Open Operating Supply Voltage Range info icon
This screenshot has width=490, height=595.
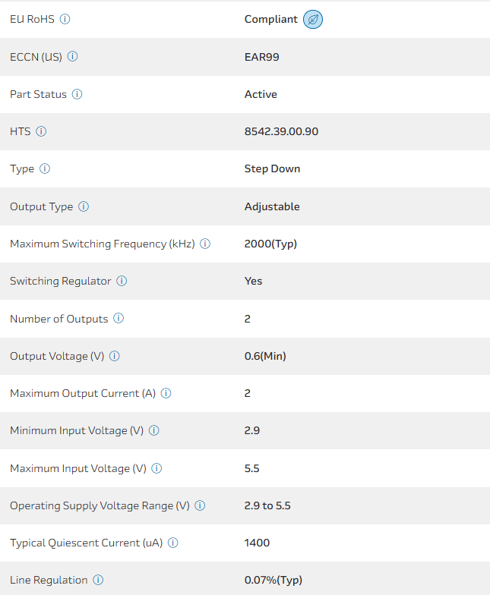(x=201, y=505)
